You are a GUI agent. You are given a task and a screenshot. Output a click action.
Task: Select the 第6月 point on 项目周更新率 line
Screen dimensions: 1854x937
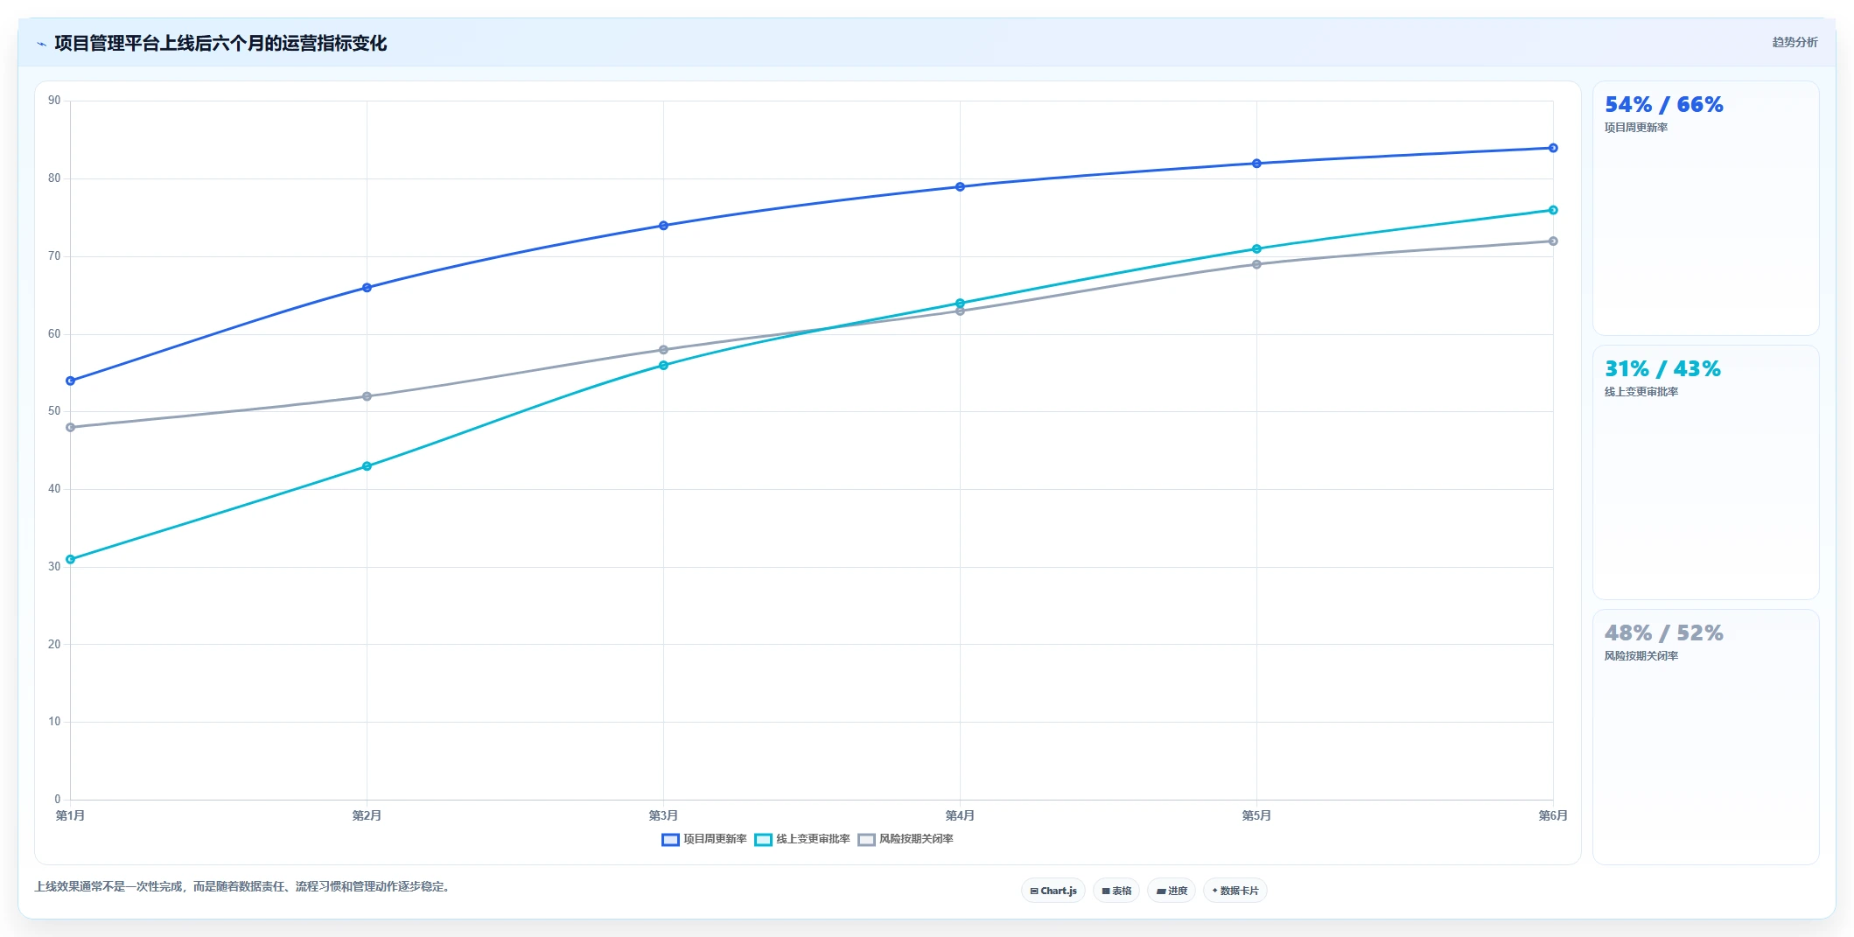point(1553,148)
